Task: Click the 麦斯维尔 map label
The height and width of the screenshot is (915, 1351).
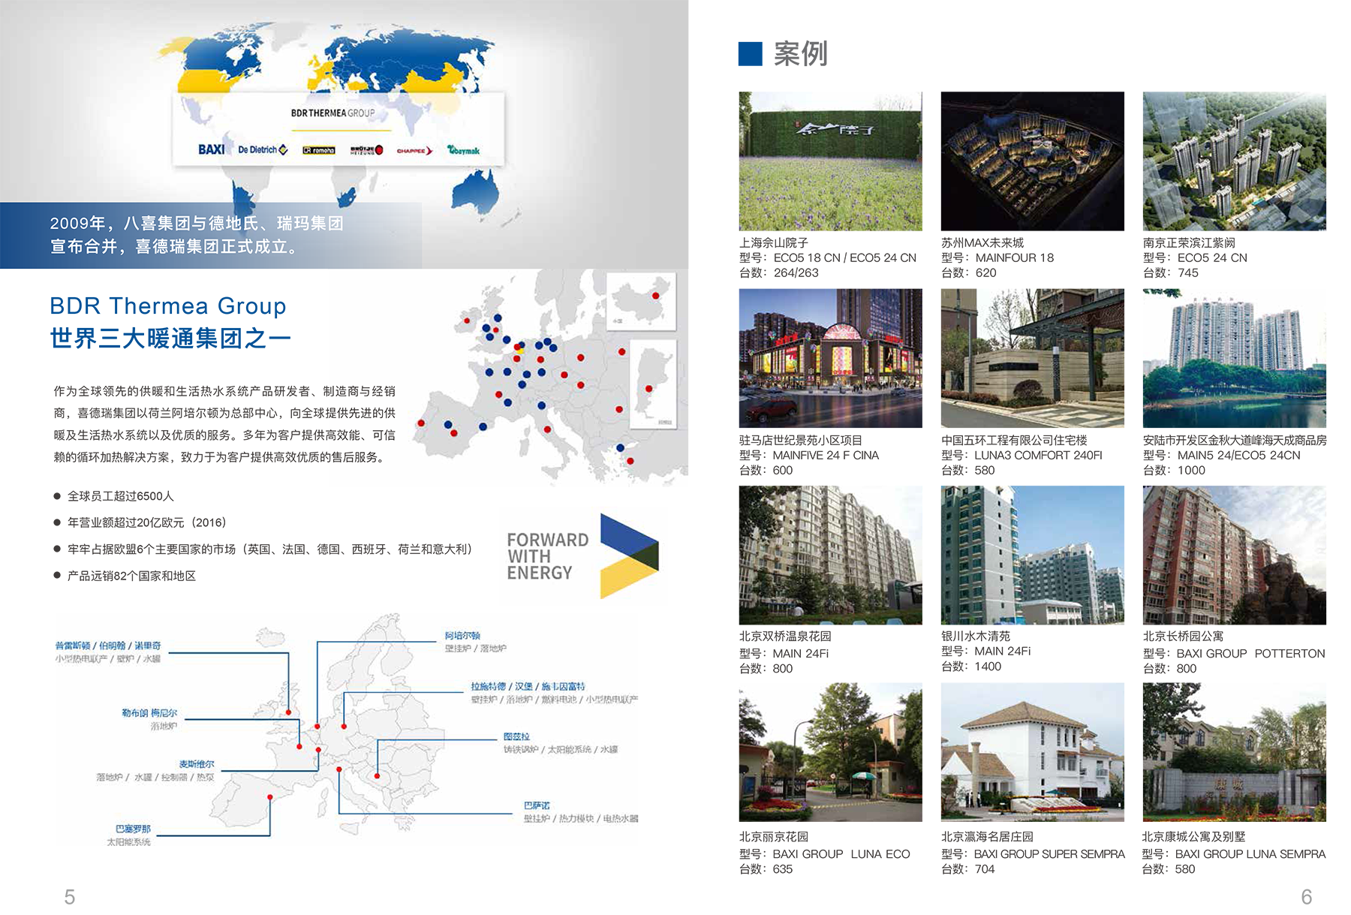Action: 197,764
